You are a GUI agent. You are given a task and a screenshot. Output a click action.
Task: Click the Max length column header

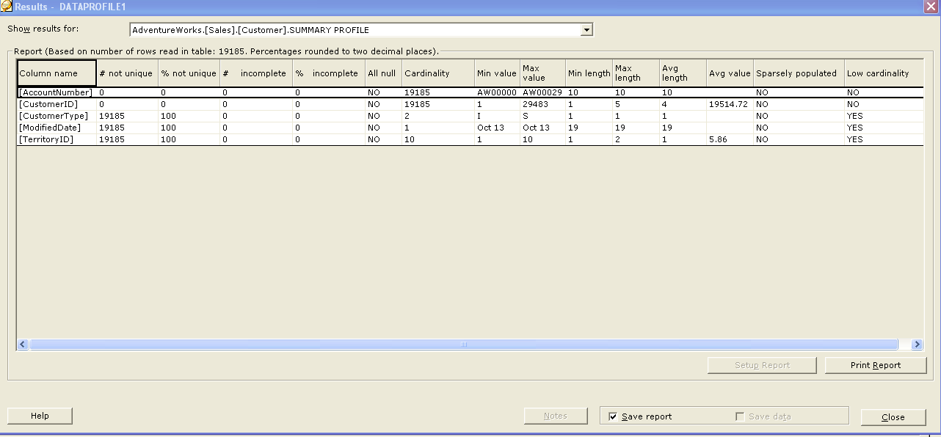(636, 73)
